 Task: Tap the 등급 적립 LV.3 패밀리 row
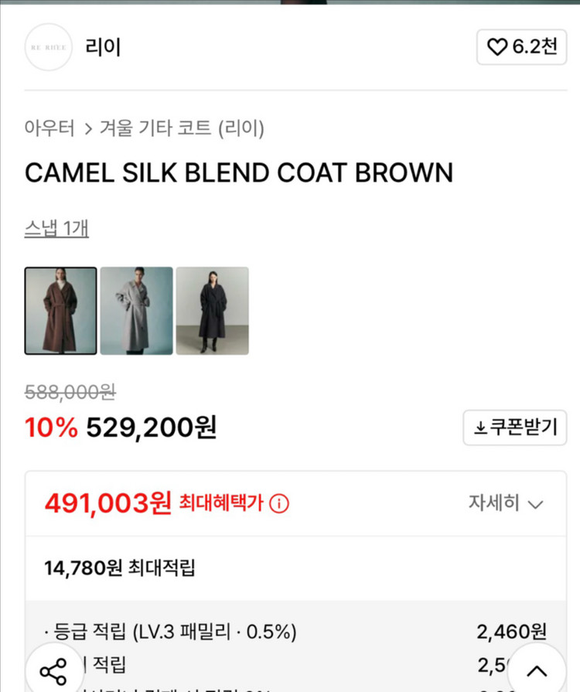coord(170,632)
